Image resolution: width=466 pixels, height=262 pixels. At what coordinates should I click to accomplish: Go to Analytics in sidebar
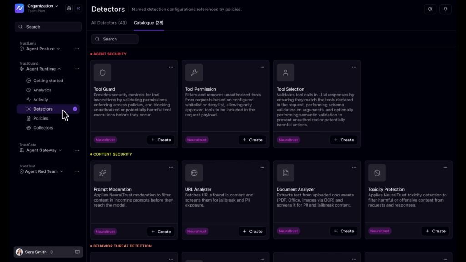[x=42, y=90]
